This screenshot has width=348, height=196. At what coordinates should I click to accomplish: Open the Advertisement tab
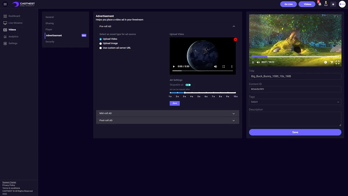point(54,35)
